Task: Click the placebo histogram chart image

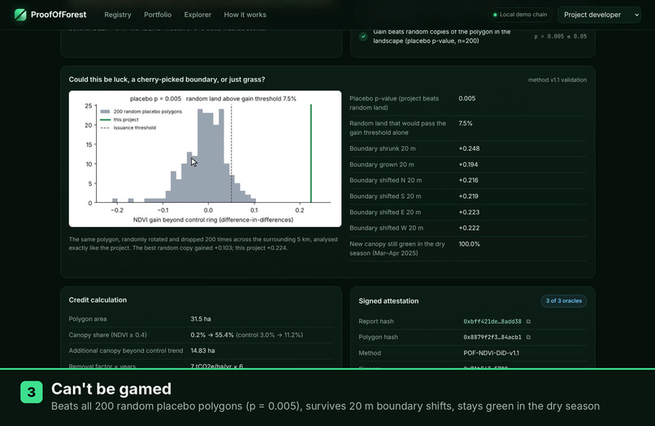Action: tap(205, 159)
